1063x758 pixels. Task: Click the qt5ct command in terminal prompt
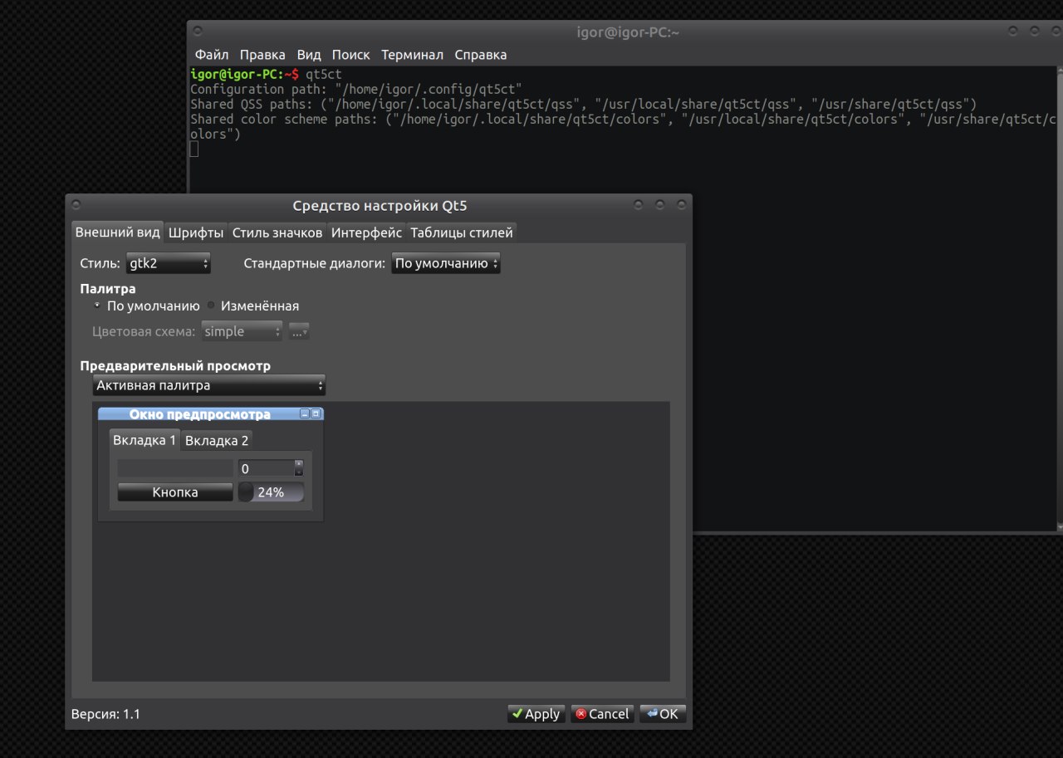[x=324, y=75]
